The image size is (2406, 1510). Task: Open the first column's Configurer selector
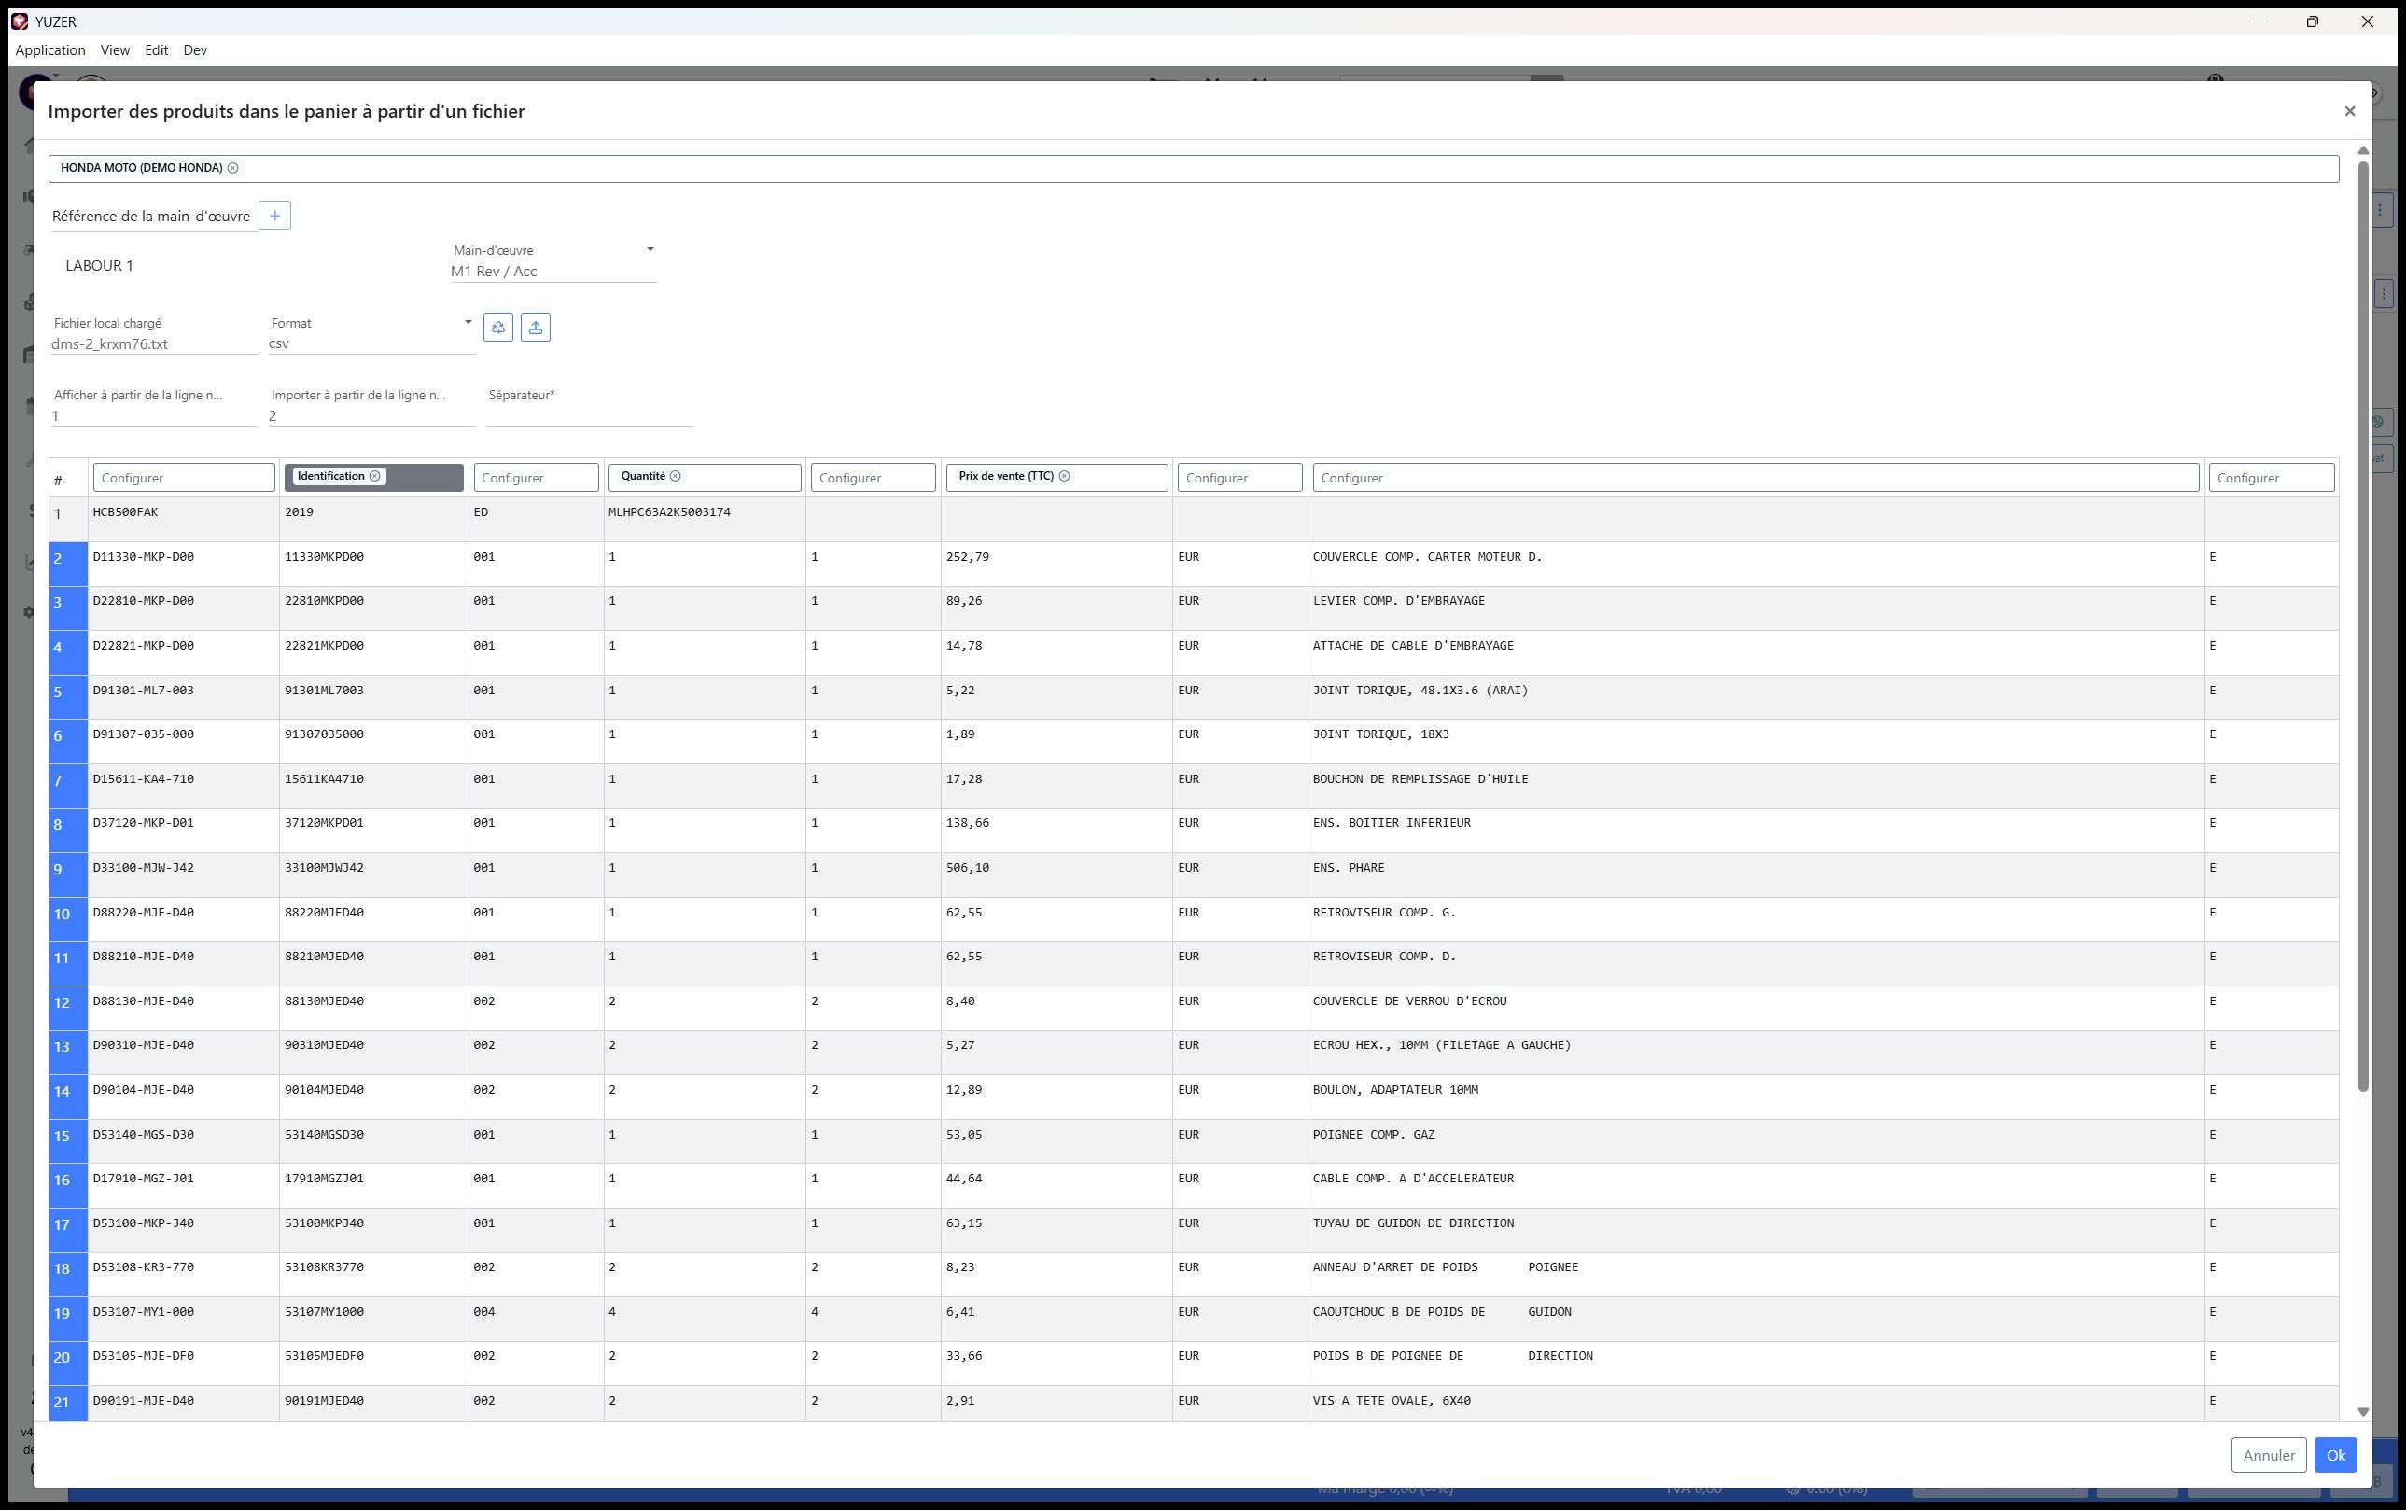pyautogui.click(x=184, y=478)
